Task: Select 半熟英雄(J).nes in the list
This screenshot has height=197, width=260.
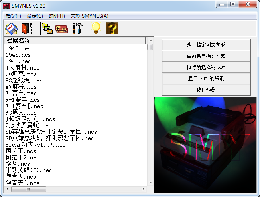Action: tap(28, 170)
